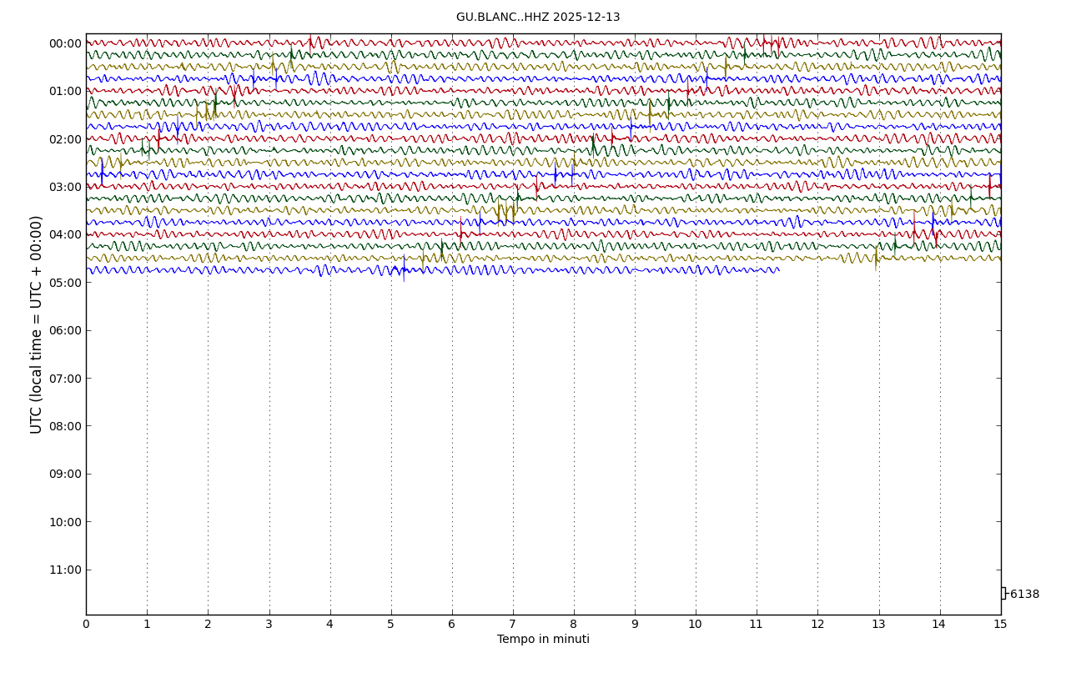
Task: Select the 13 minute x-axis tick label
Action: coord(878,625)
